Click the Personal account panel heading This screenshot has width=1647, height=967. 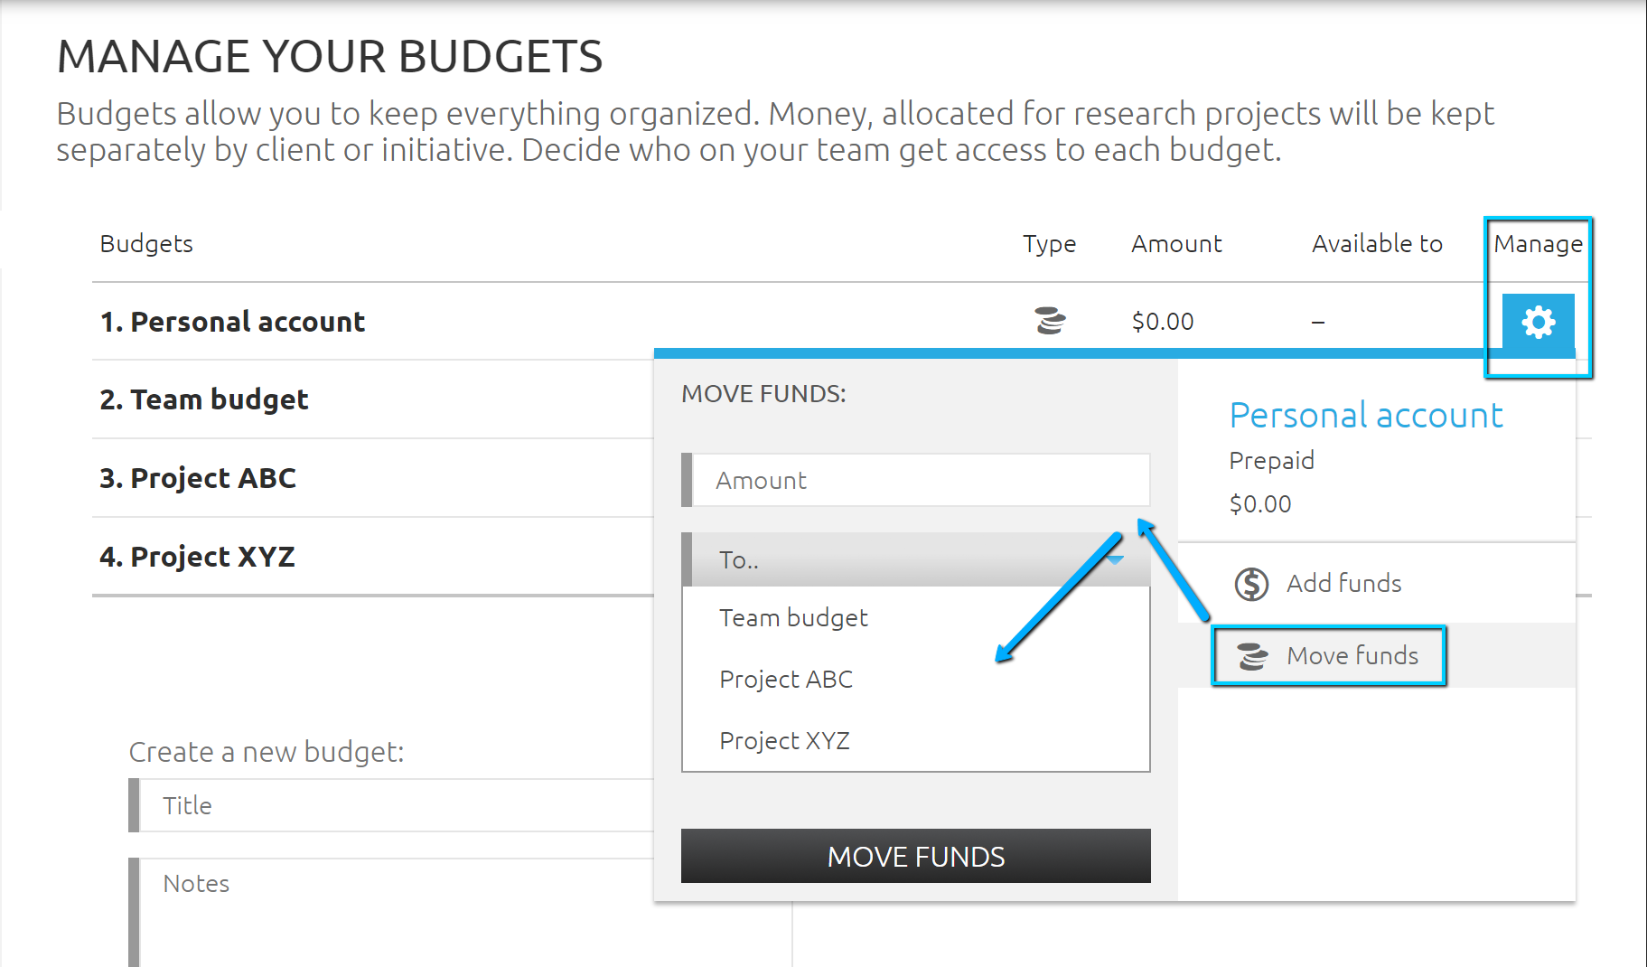(1366, 416)
